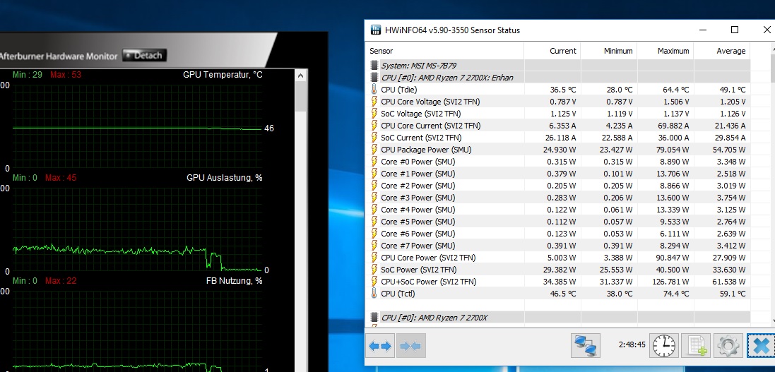The image size is (775, 372).
Task: Click the lightning icon of CPU Core Current
Action: [x=374, y=126]
